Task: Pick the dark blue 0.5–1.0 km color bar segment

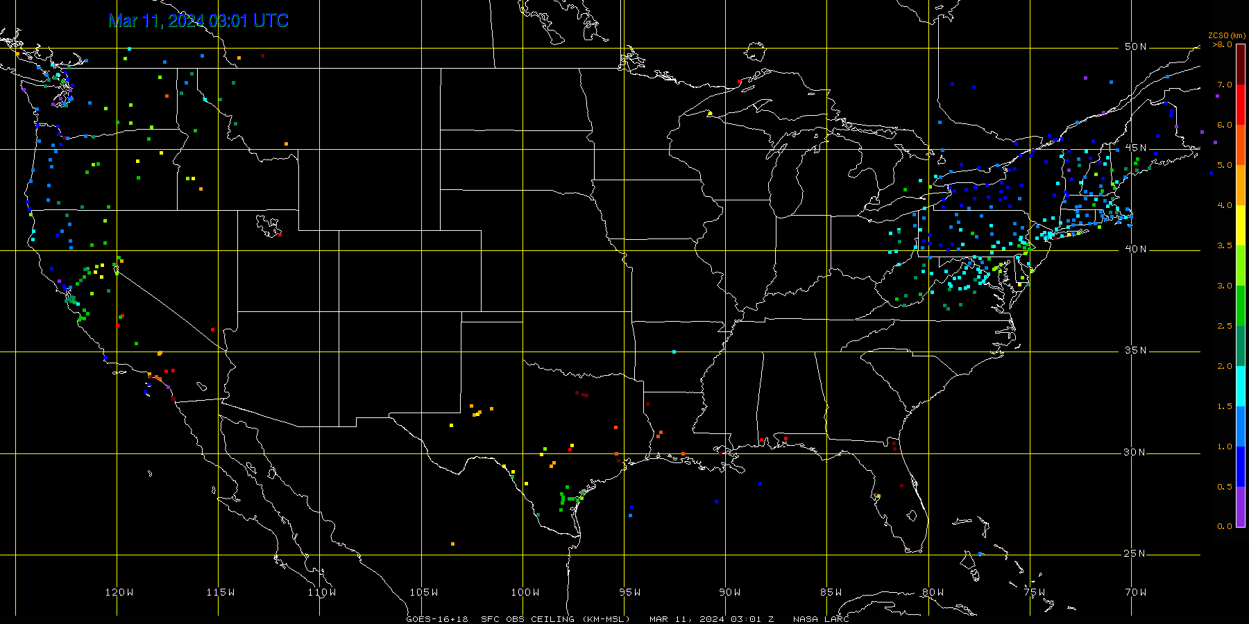Action: click(x=1241, y=467)
